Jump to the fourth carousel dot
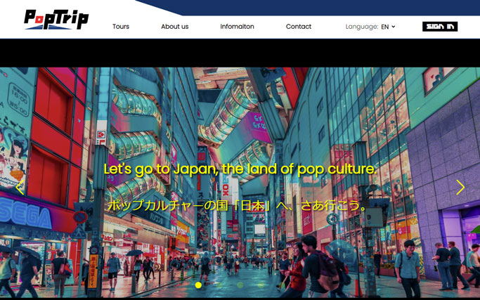The height and width of the screenshot is (300, 480). [x=261, y=285]
